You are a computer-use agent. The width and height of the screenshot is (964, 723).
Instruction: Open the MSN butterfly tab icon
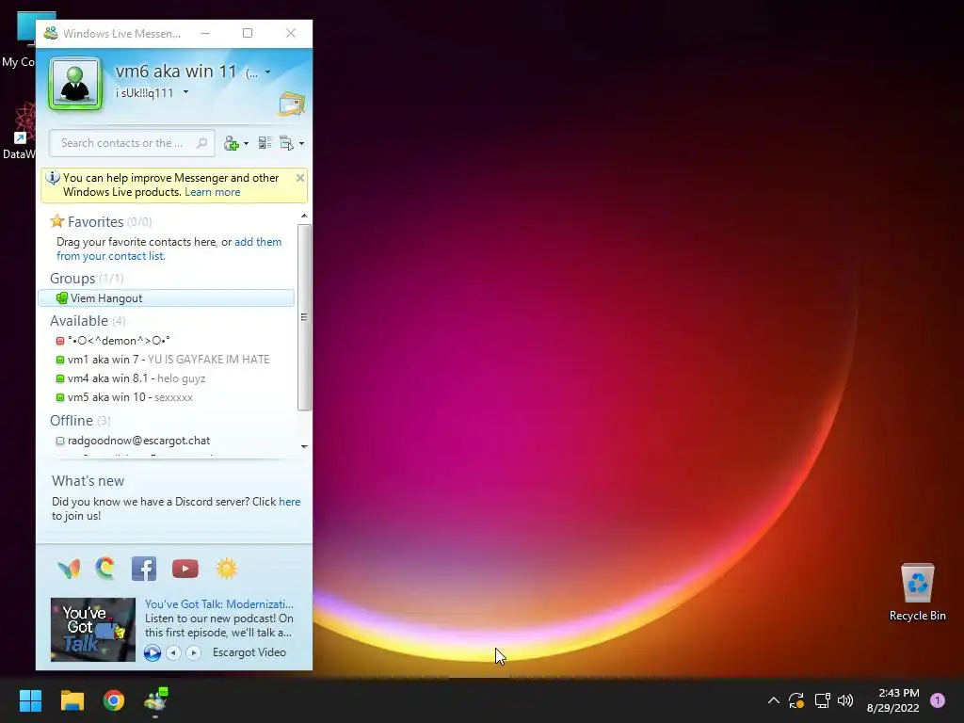click(x=69, y=570)
